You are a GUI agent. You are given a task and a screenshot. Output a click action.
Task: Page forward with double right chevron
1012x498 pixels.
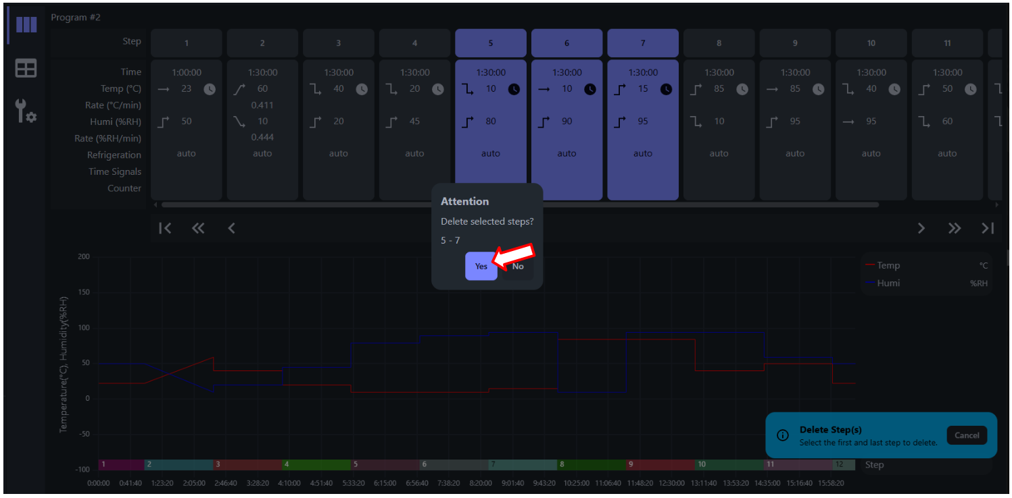(x=955, y=228)
